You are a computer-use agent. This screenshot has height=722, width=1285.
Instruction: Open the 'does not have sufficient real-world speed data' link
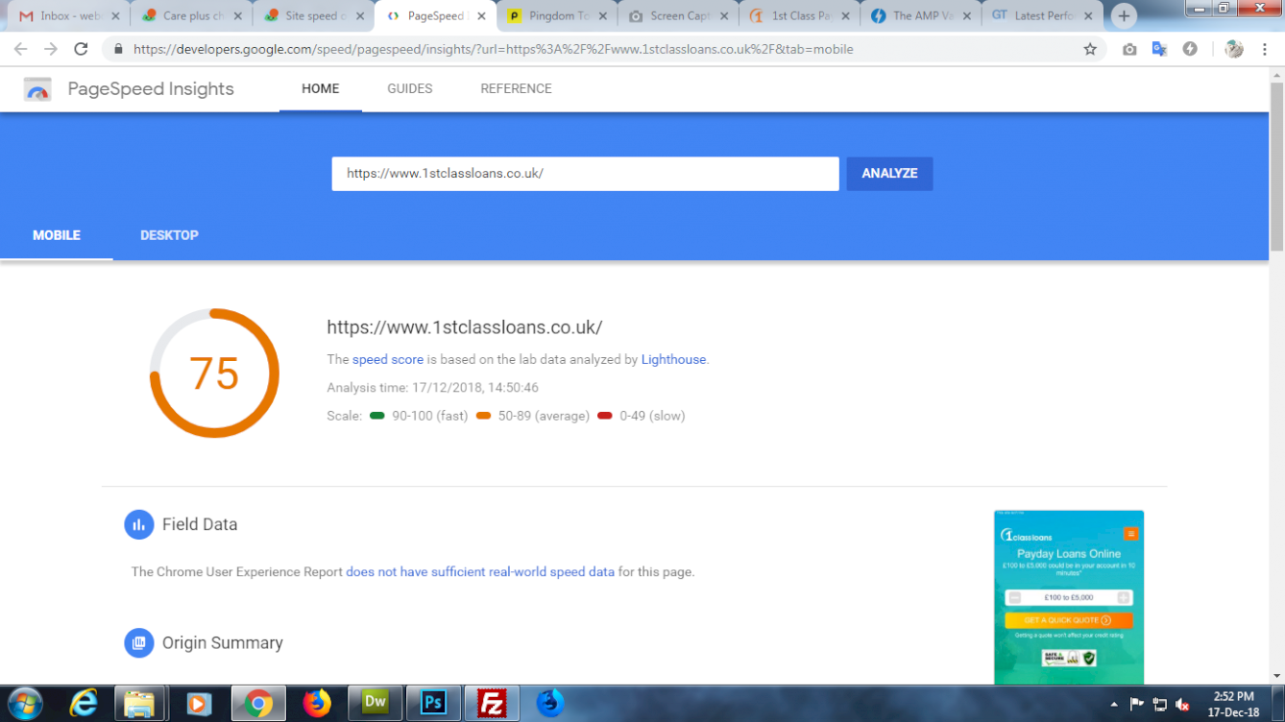tap(480, 571)
